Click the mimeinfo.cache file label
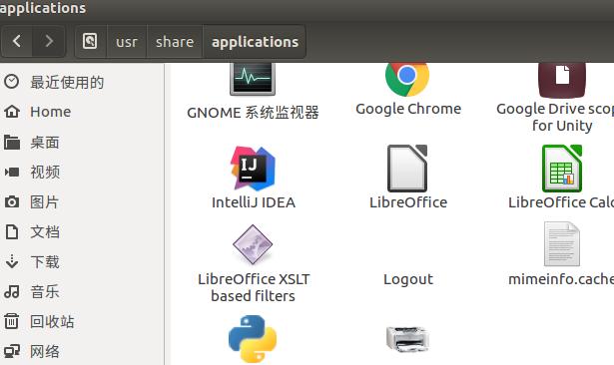 (561, 279)
